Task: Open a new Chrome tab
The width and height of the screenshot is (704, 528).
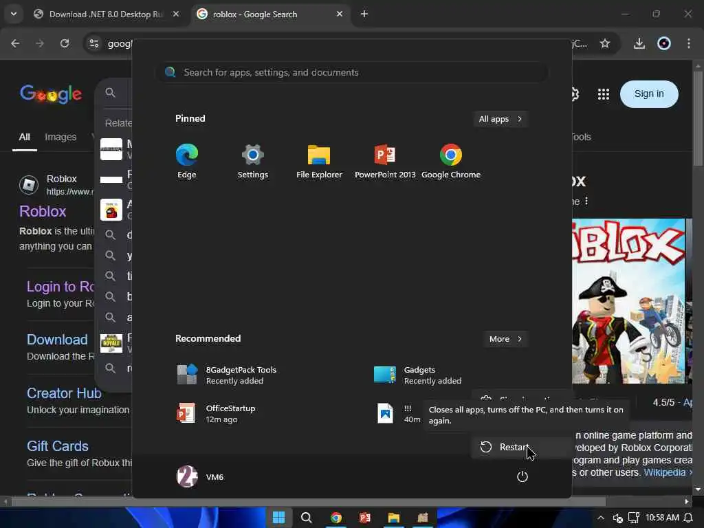Action: (364, 14)
